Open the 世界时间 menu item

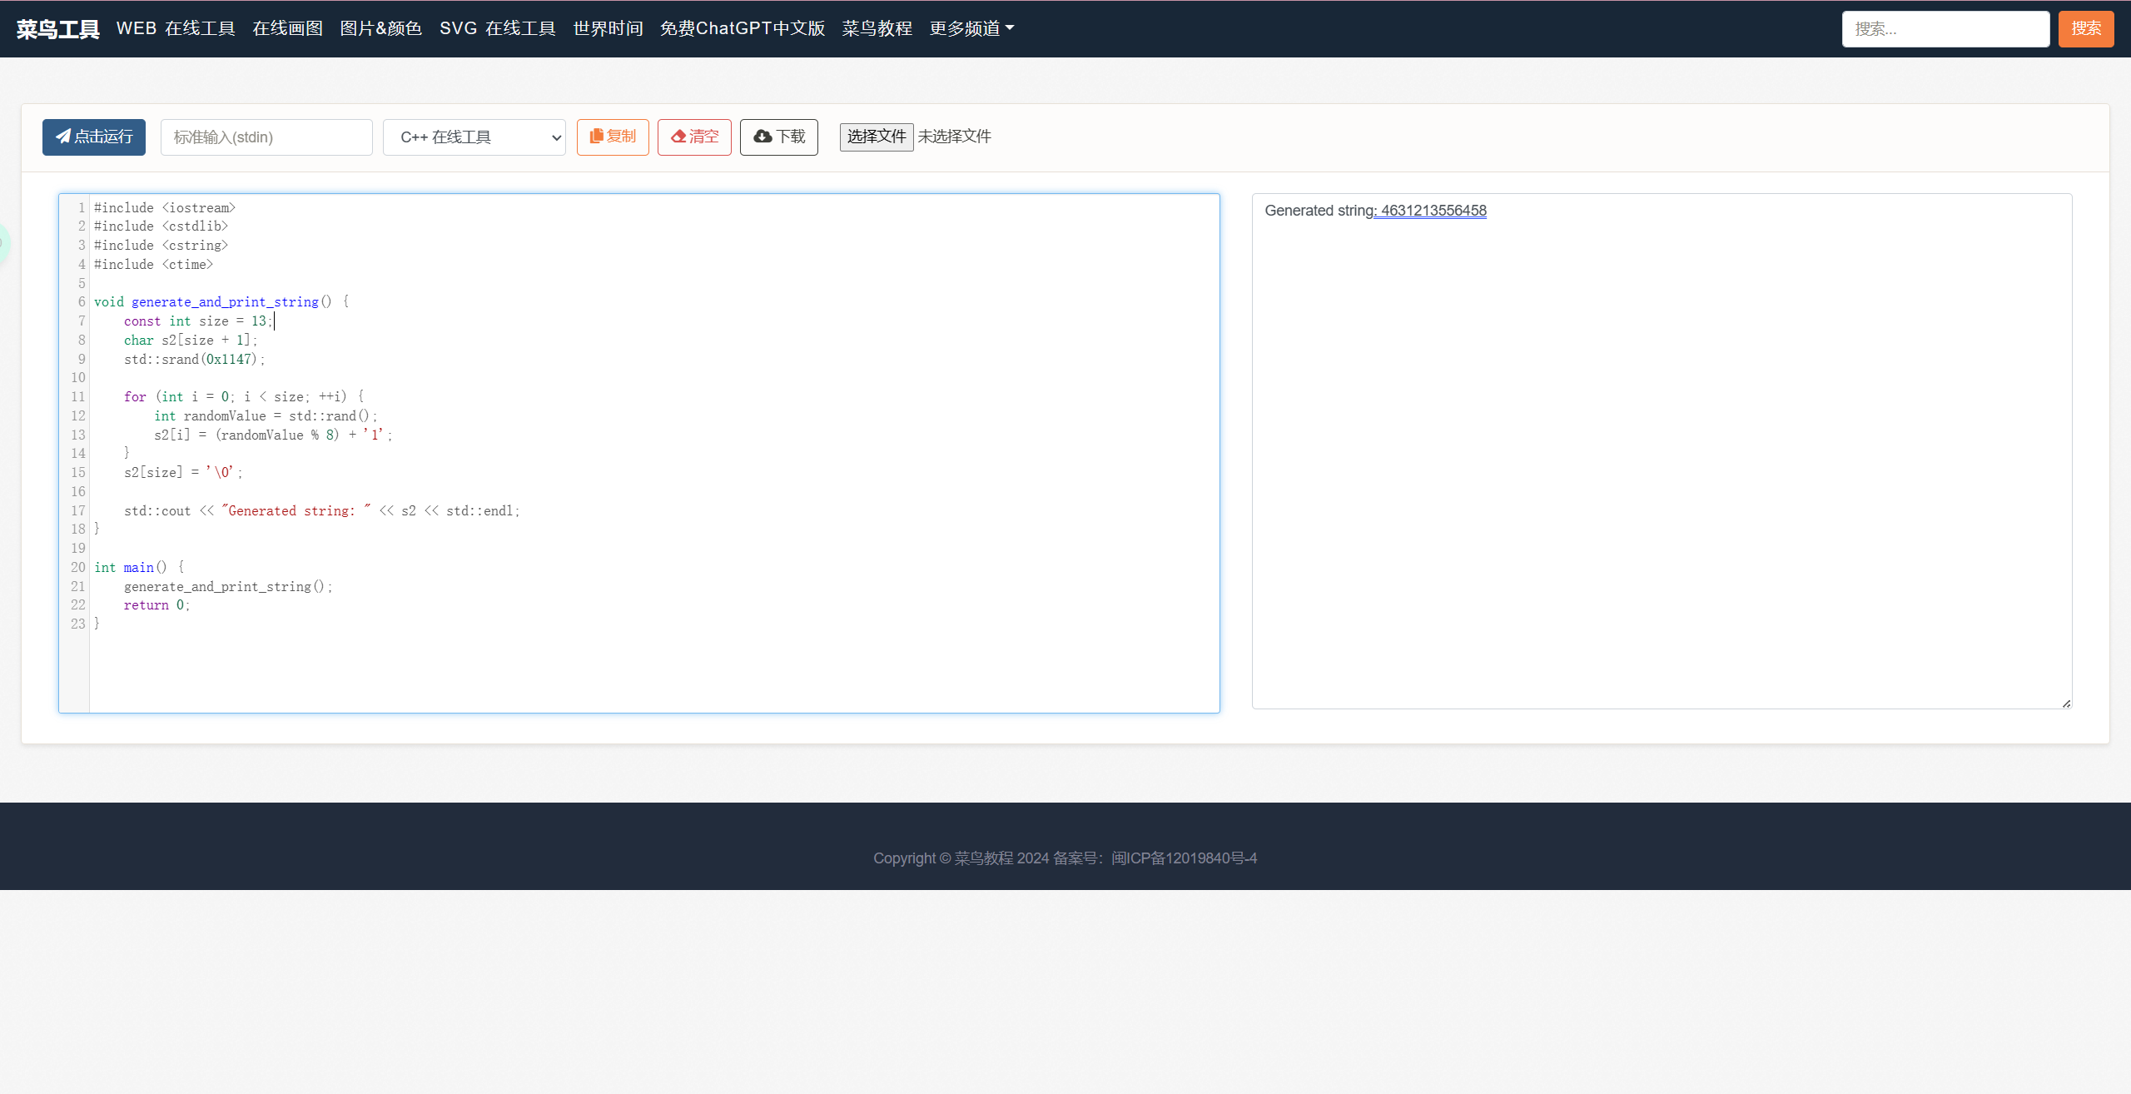point(608,28)
